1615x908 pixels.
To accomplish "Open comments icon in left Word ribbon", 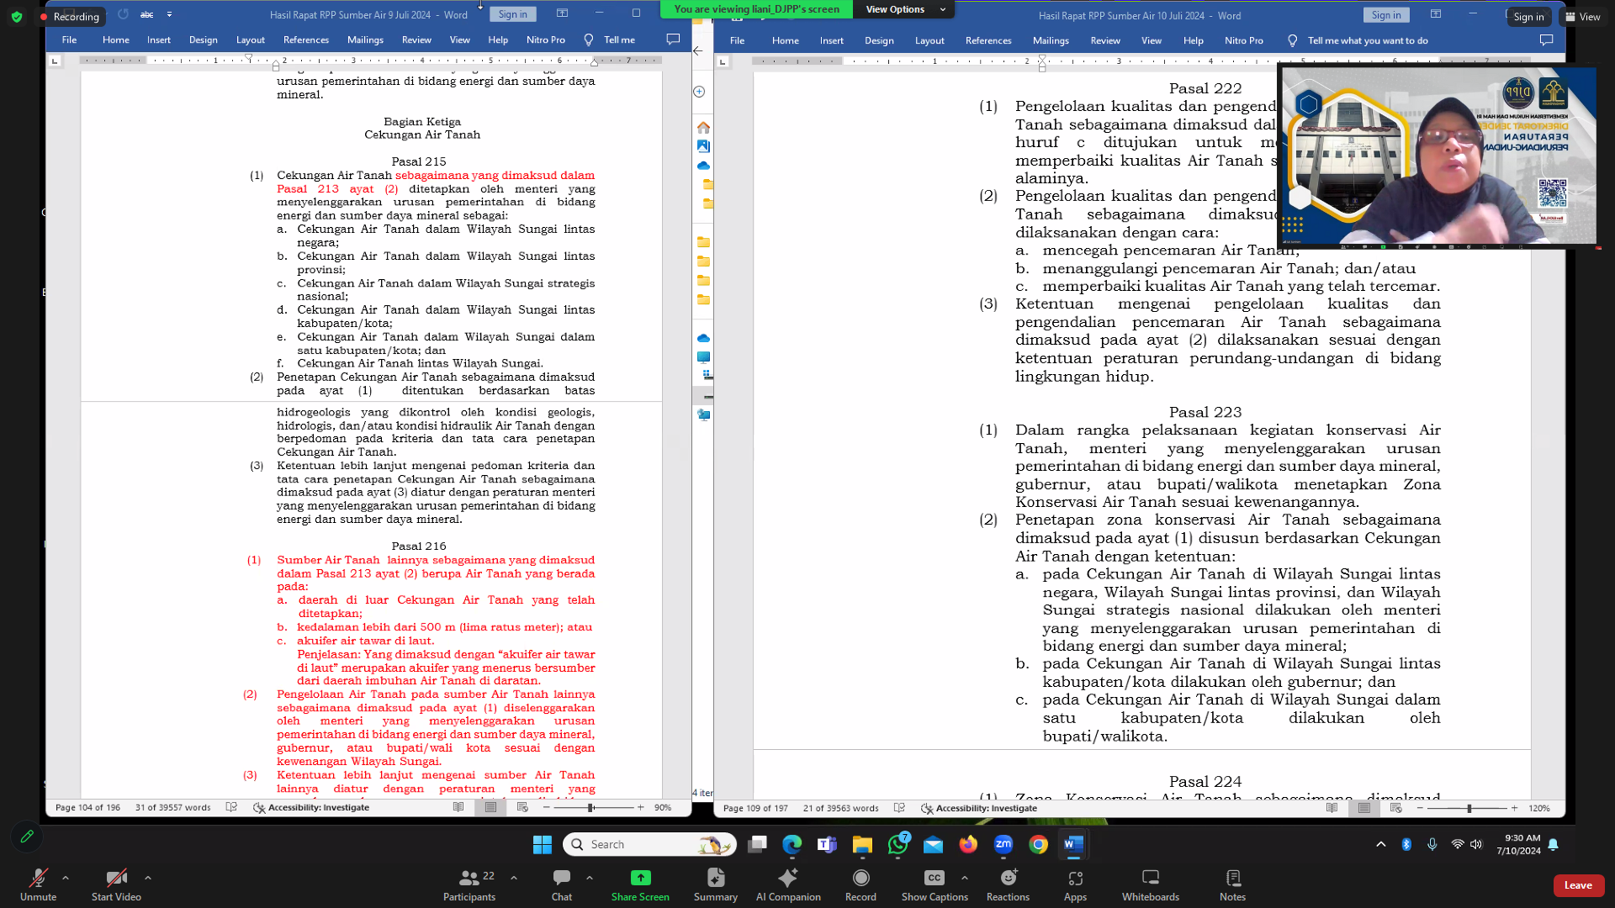I will click(673, 40).
